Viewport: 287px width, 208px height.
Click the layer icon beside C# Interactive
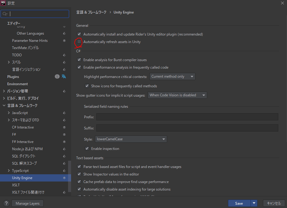point(64,127)
